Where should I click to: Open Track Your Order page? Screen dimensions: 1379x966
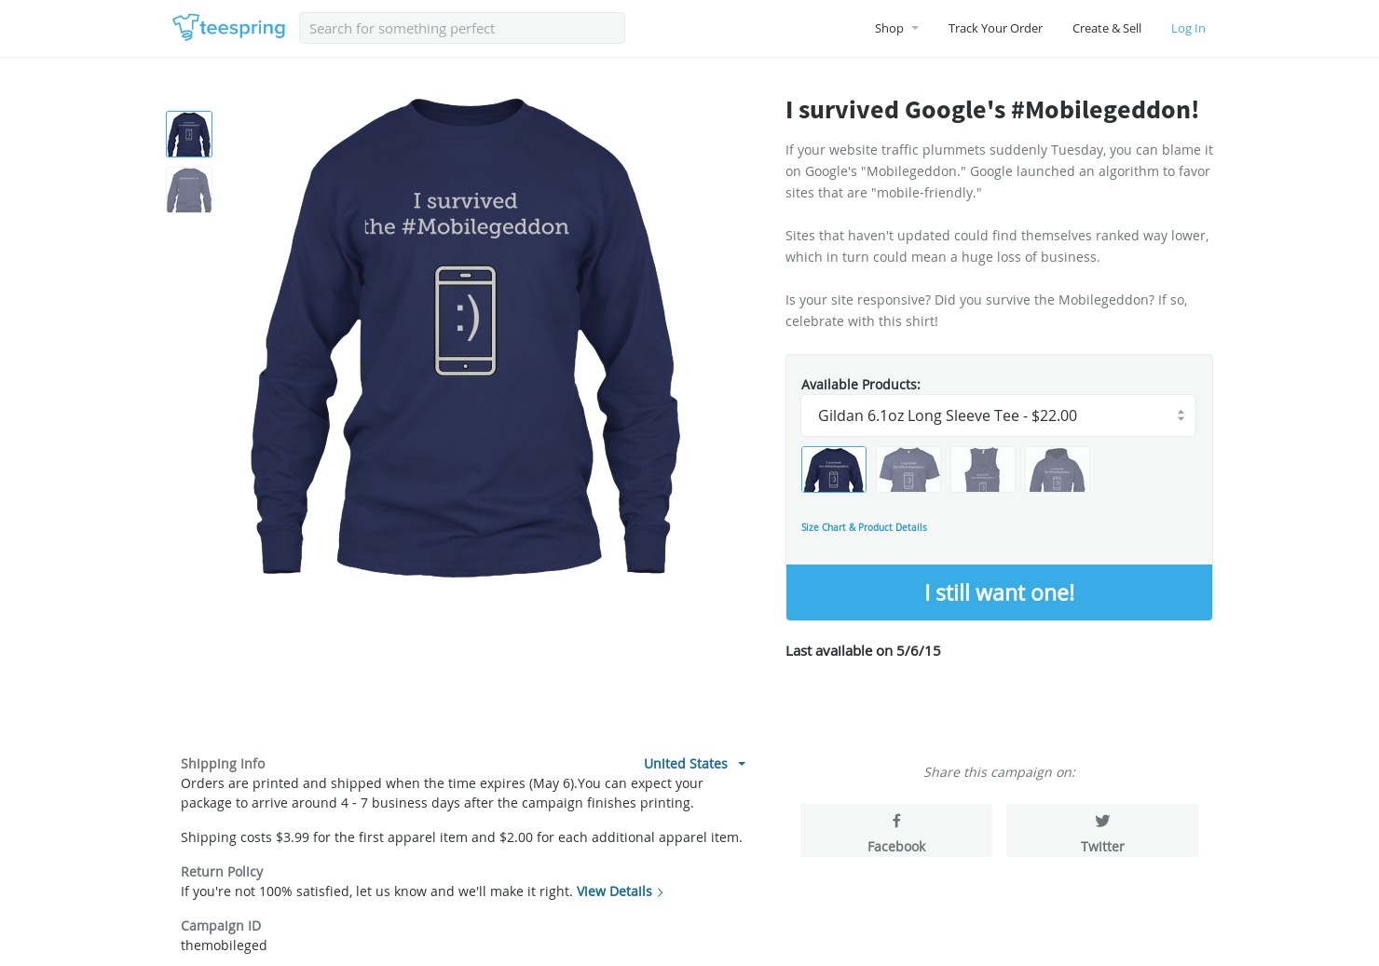(995, 28)
